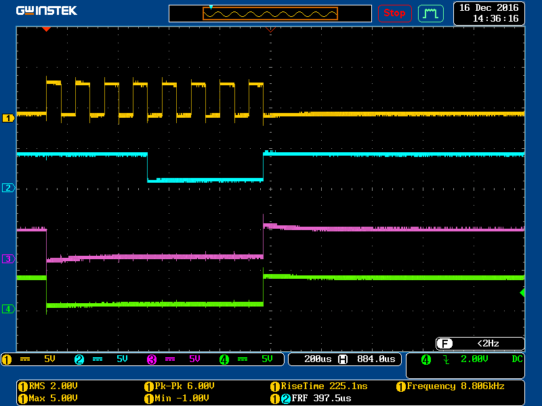
Task: Click the time 14:36:16 display
Action: (x=496, y=18)
